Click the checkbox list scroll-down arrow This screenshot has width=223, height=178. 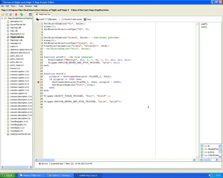[x=220, y=157]
